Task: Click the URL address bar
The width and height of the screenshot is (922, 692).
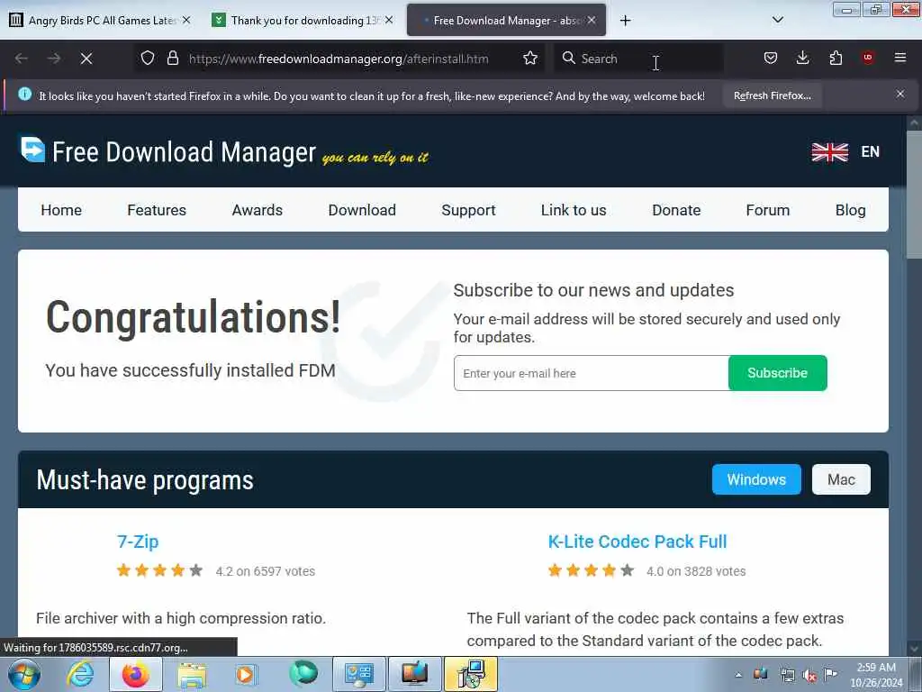Action: 339,59
